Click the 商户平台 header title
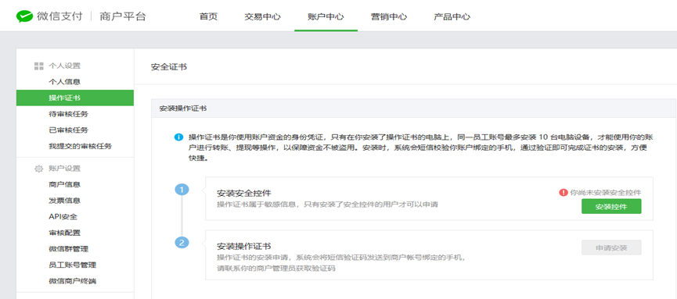The image size is (677, 299). (x=123, y=17)
